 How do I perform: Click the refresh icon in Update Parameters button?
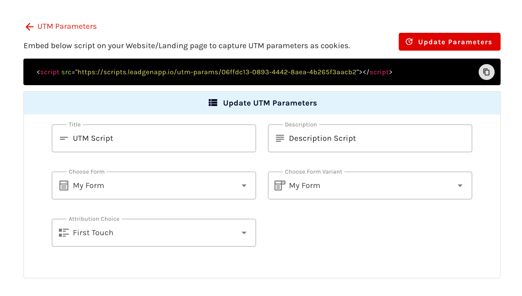[x=409, y=42]
